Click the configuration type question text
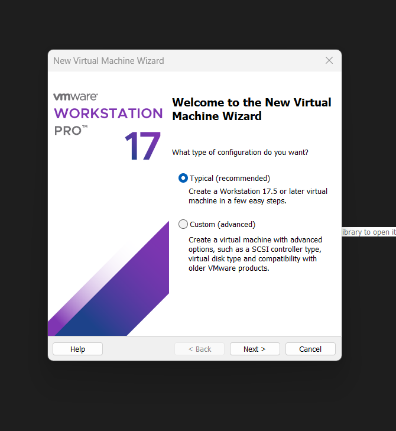This screenshot has height=431, width=396. click(240, 153)
